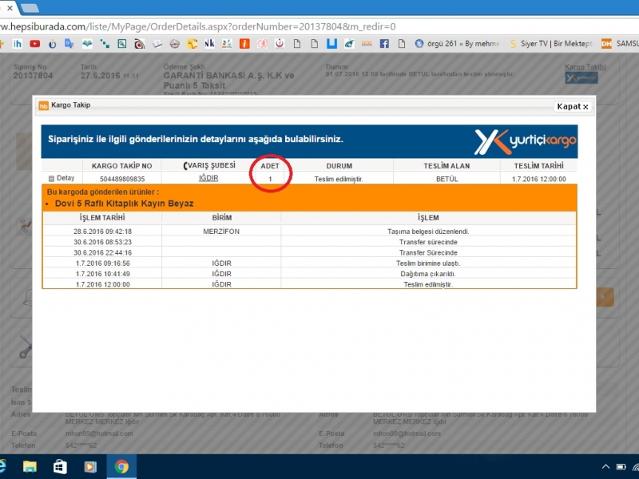This screenshot has width=639, height=479.
Task: Open the orange 'i' bookmark icon
Action: point(244,44)
